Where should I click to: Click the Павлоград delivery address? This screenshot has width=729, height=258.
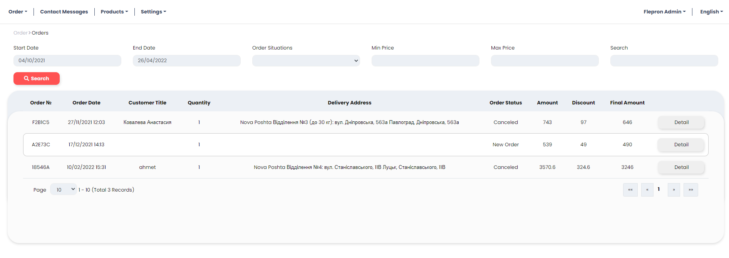coord(350,122)
